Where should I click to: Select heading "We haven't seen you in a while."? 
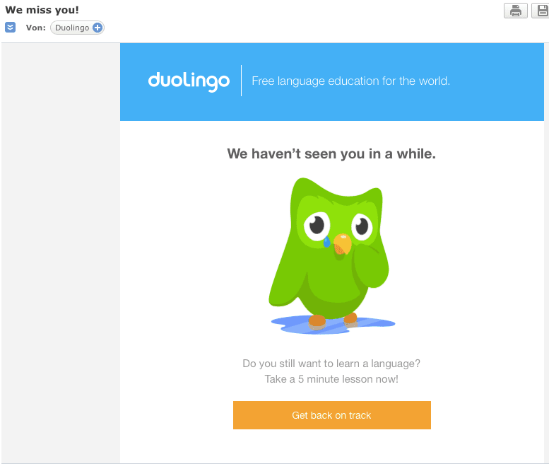(331, 154)
